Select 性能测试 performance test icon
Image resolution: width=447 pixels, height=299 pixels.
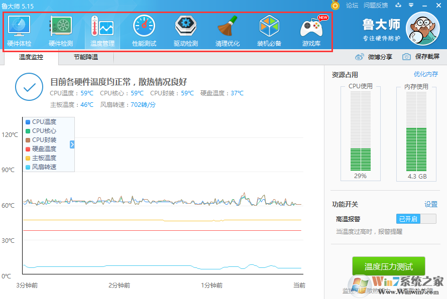point(144,30)
